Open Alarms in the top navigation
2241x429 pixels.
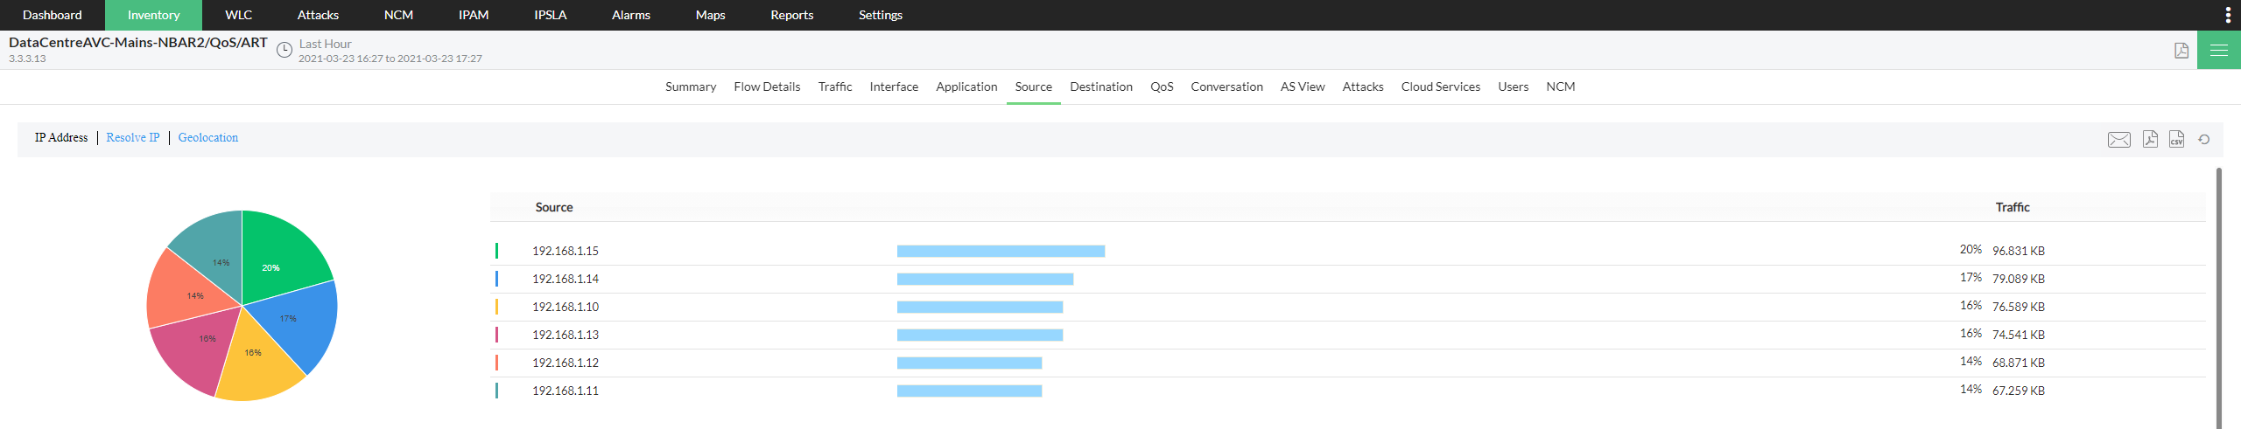point(631,15)
